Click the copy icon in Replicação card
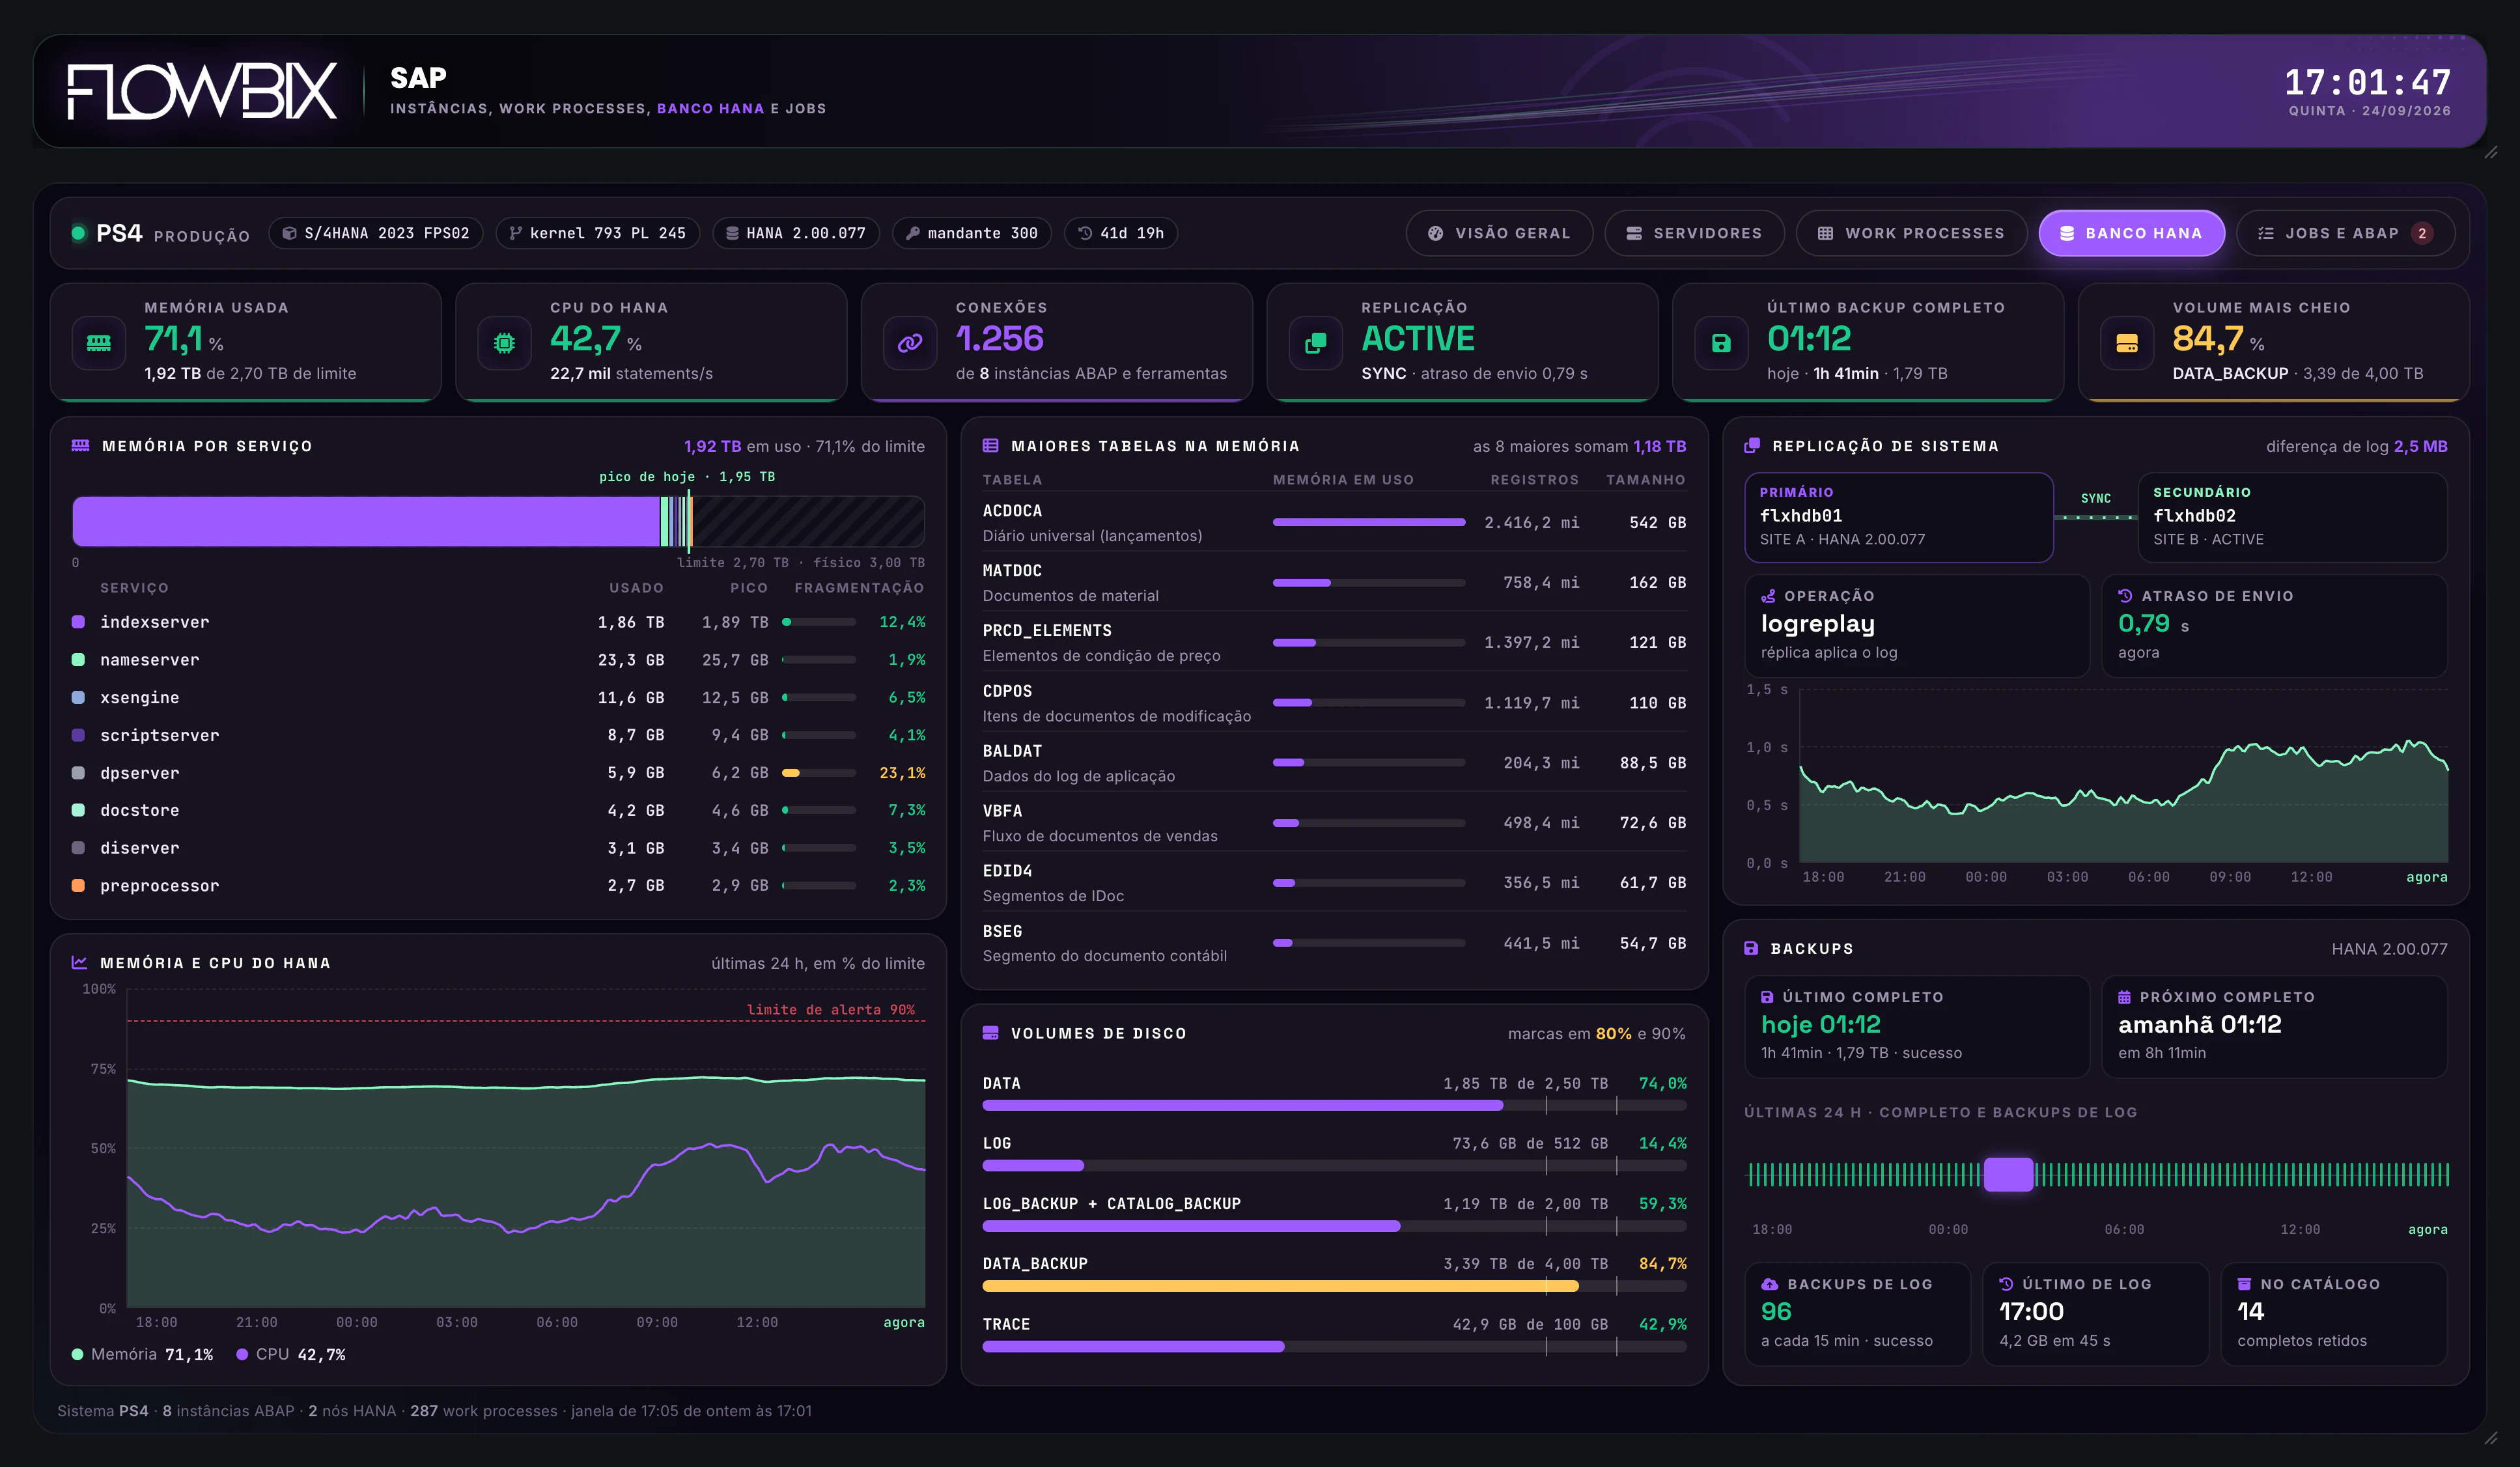 1316,343
